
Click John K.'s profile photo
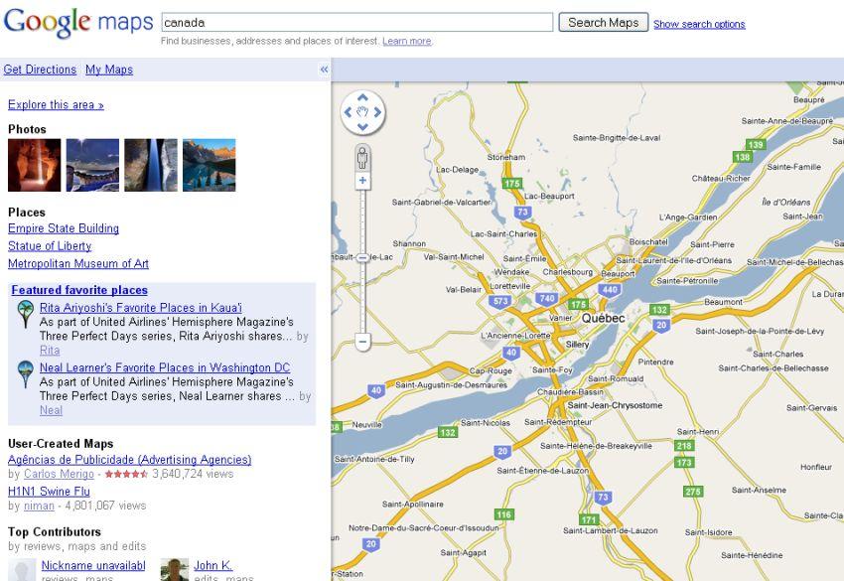coord(175,570)
